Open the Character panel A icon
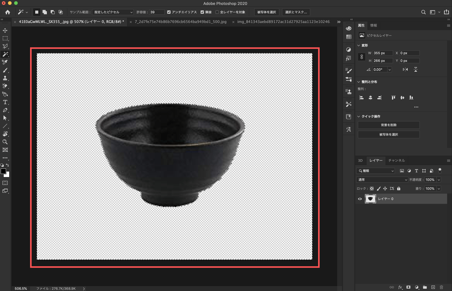The height and width of the screenshot is (291, 452). pyautogui.click(x=348, y=129)
